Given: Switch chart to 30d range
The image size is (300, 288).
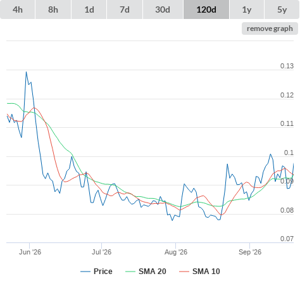Looking at the screenshot, I should pyautogui.click(x=163, y=9).
